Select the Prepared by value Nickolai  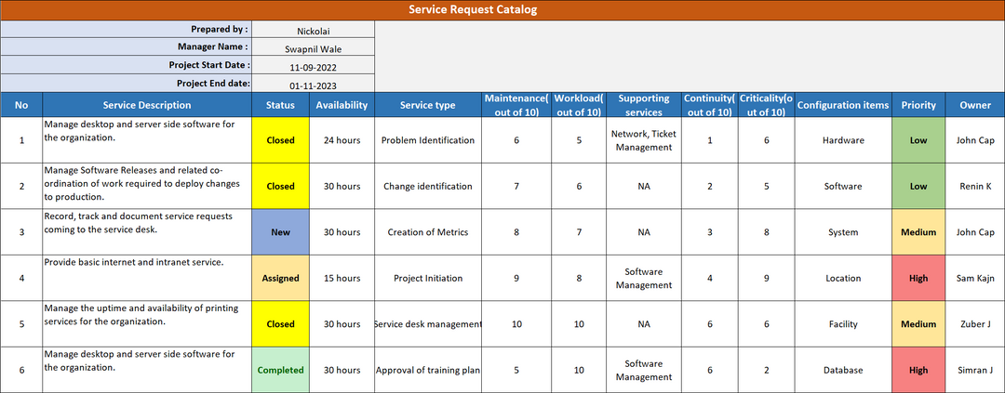pos(313,30)
